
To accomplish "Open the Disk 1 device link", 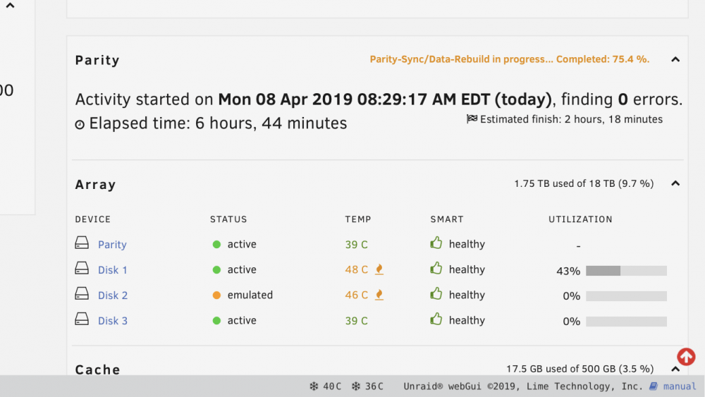I will pyautogui.click(x=112, y=270).
